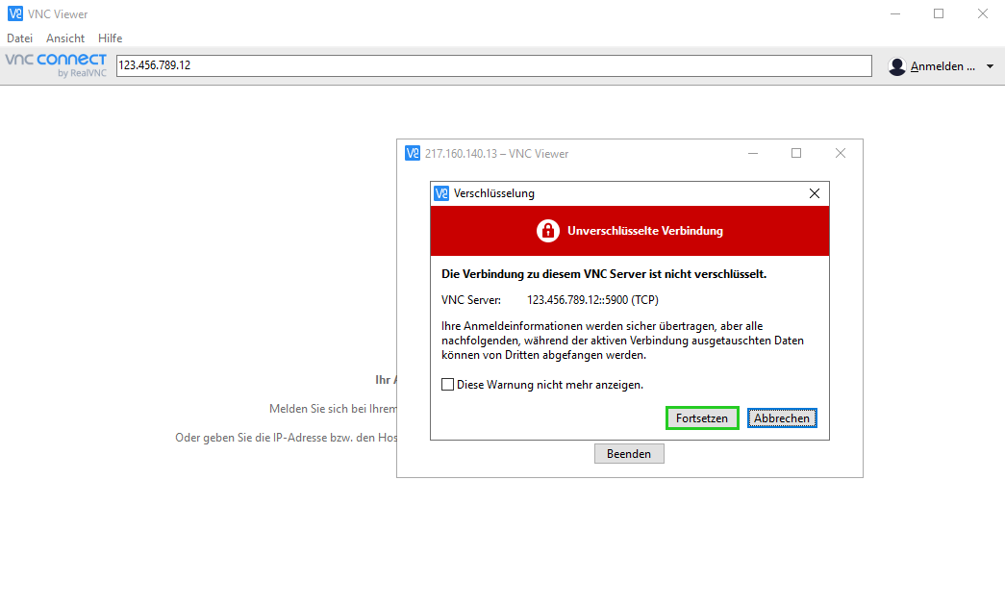The height and width of the screenshot is (607, 1005).
Task: Click the VNC icon in the Verschlüsselung dialog title
Action: point(441,193)
